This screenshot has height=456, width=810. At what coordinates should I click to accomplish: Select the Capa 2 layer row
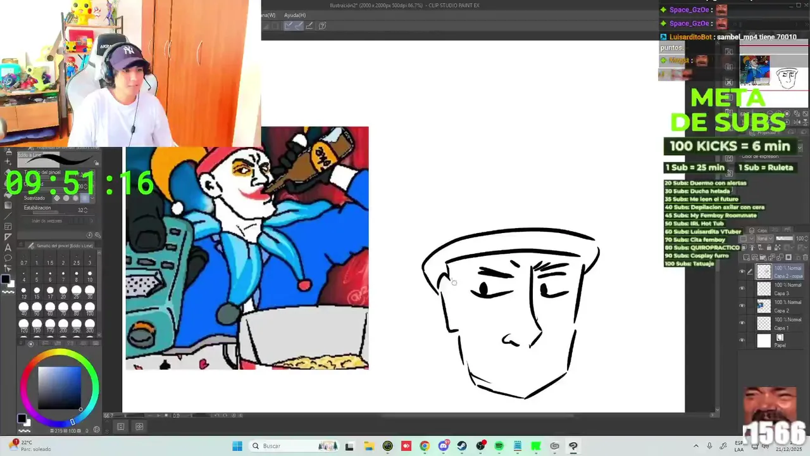[773, 306]
